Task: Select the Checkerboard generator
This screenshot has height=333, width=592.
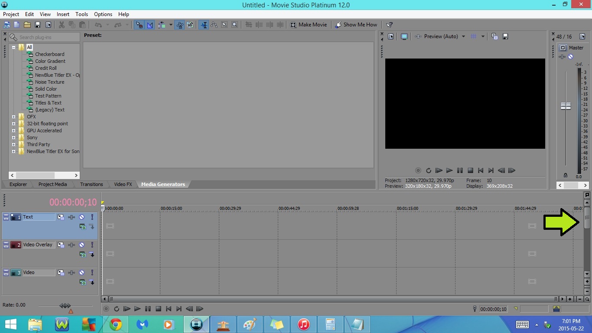Action: tap(49, 54)
